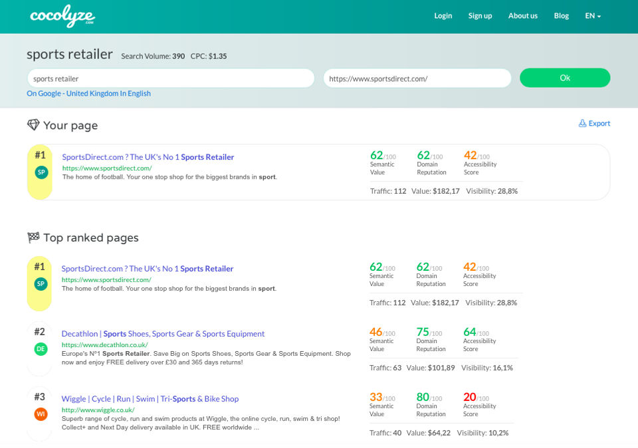Open the Wiggle Cycle Run Swim result title
638x448 pixels.
pos(150,399)
